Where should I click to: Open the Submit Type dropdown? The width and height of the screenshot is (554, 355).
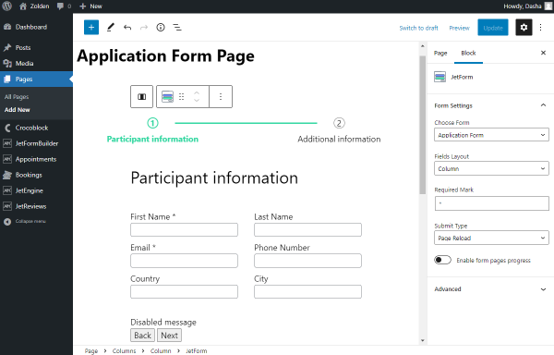(x=491, y=238)
